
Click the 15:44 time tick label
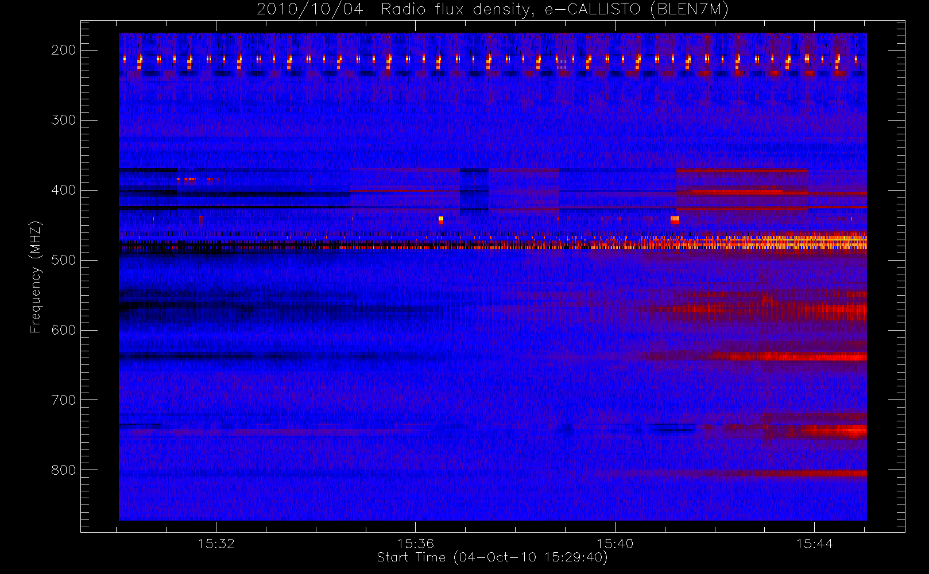(x=814, y=544)
